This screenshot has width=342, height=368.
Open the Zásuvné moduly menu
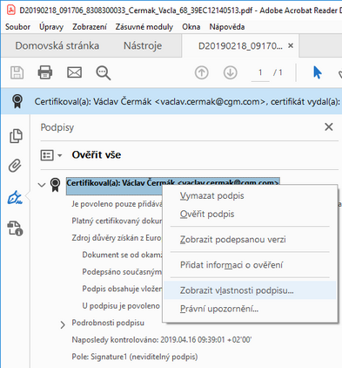pyautogui.click(x=144, y=27)
